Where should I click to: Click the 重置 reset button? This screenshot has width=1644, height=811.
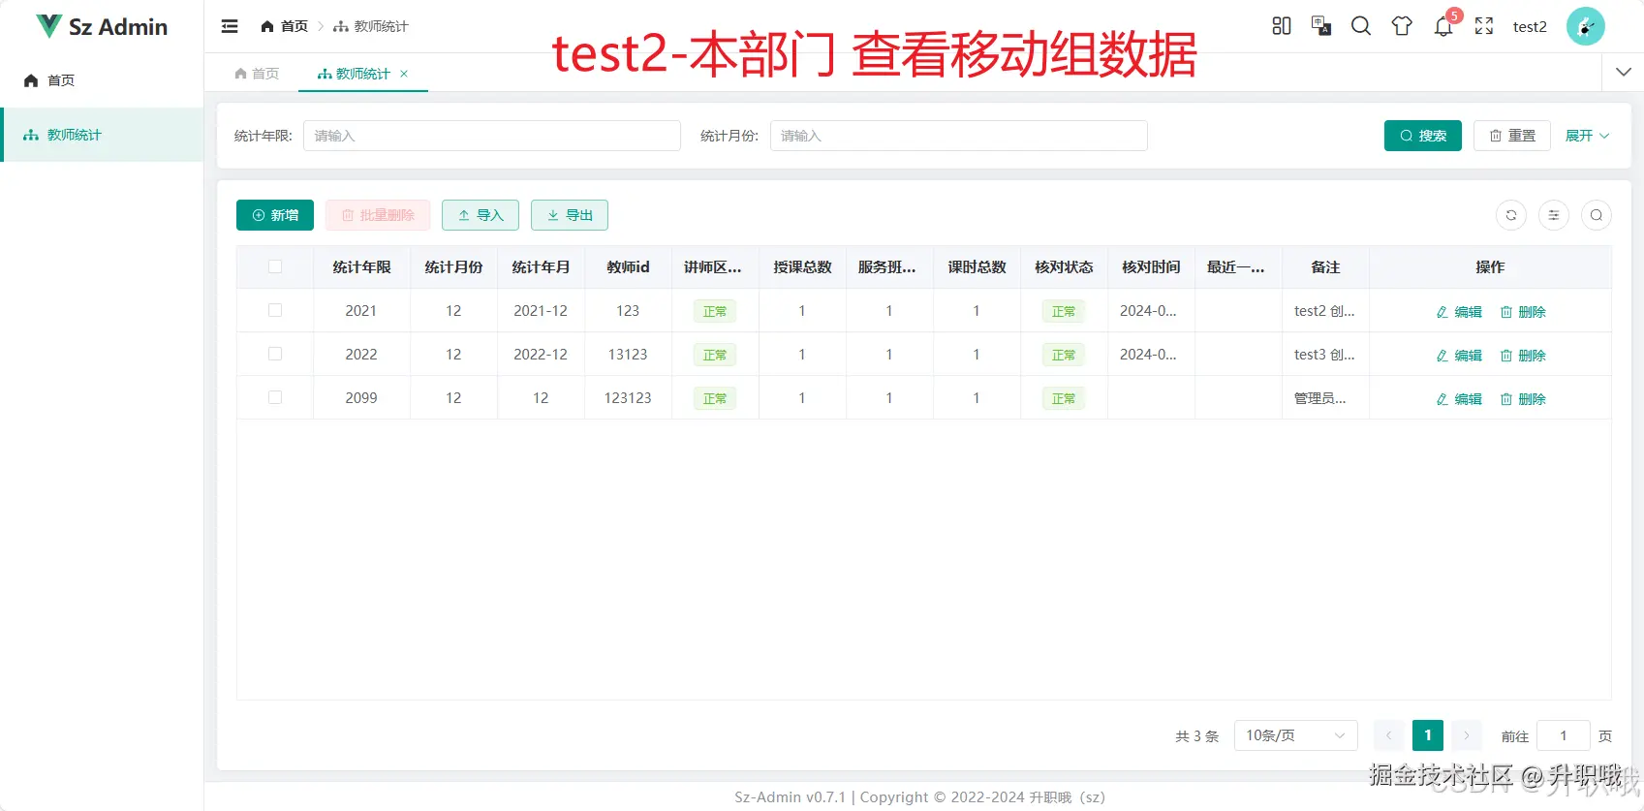tap(1512, 136)
